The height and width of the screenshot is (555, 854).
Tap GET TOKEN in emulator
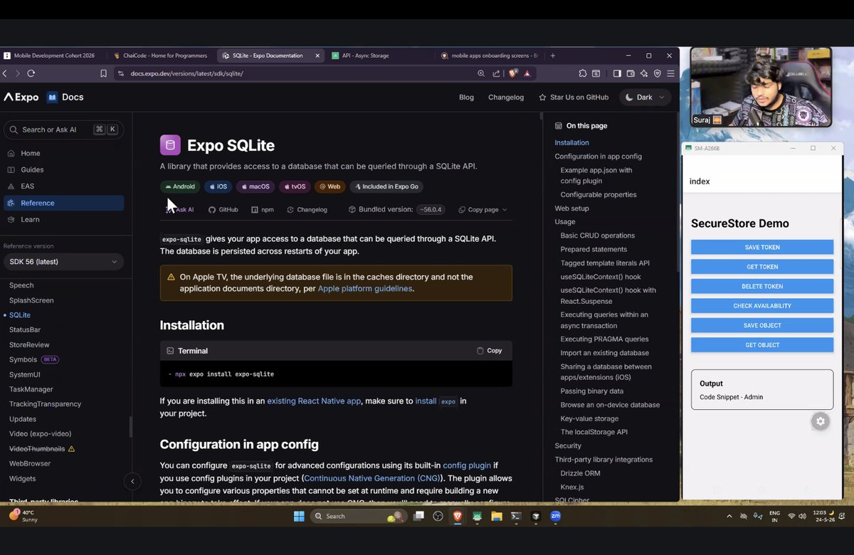pyautogui.click(x=762, y=267)
